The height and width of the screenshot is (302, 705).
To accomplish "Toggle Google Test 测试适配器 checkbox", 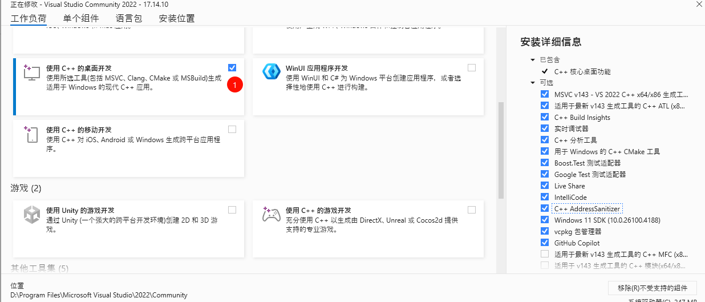I will click(545, 174).
